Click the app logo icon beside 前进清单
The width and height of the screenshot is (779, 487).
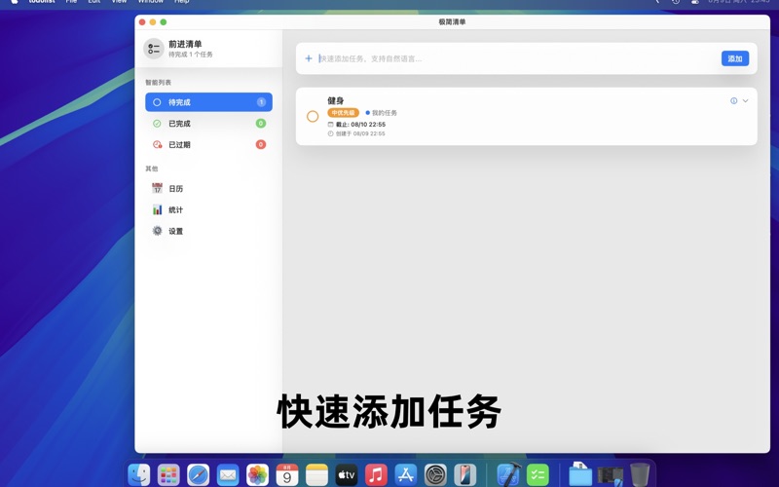154,49
